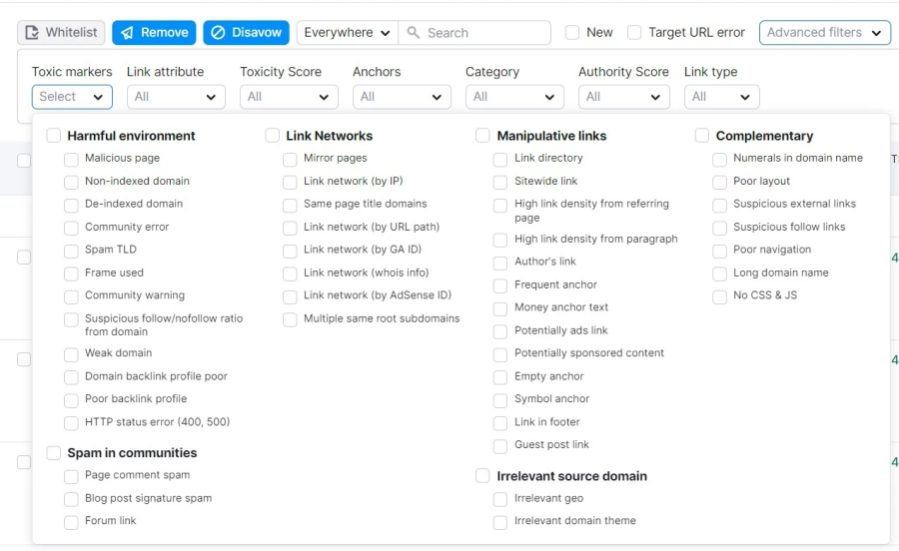This screenshot has height=551, width=899.
Task: Select Suspicious follow/nofollow ratio from domain
Action: coord(71,319)
